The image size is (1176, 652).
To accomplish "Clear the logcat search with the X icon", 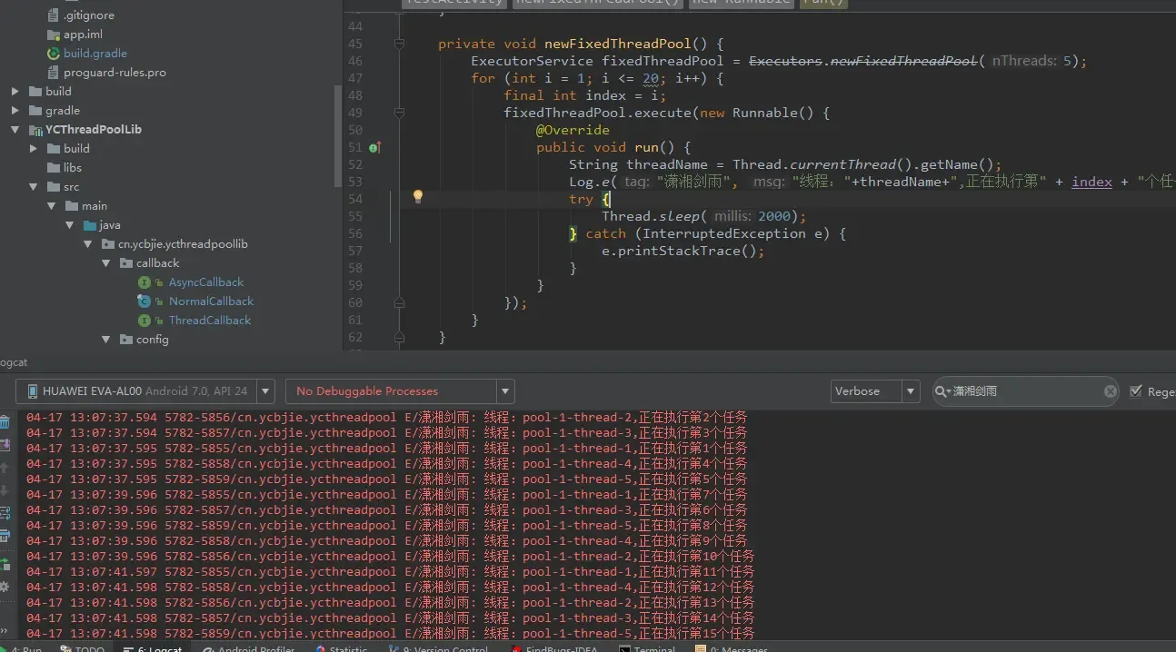I will [x=1110, y=391].
